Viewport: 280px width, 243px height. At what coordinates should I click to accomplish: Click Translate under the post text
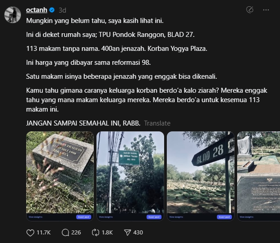(157, 123)
